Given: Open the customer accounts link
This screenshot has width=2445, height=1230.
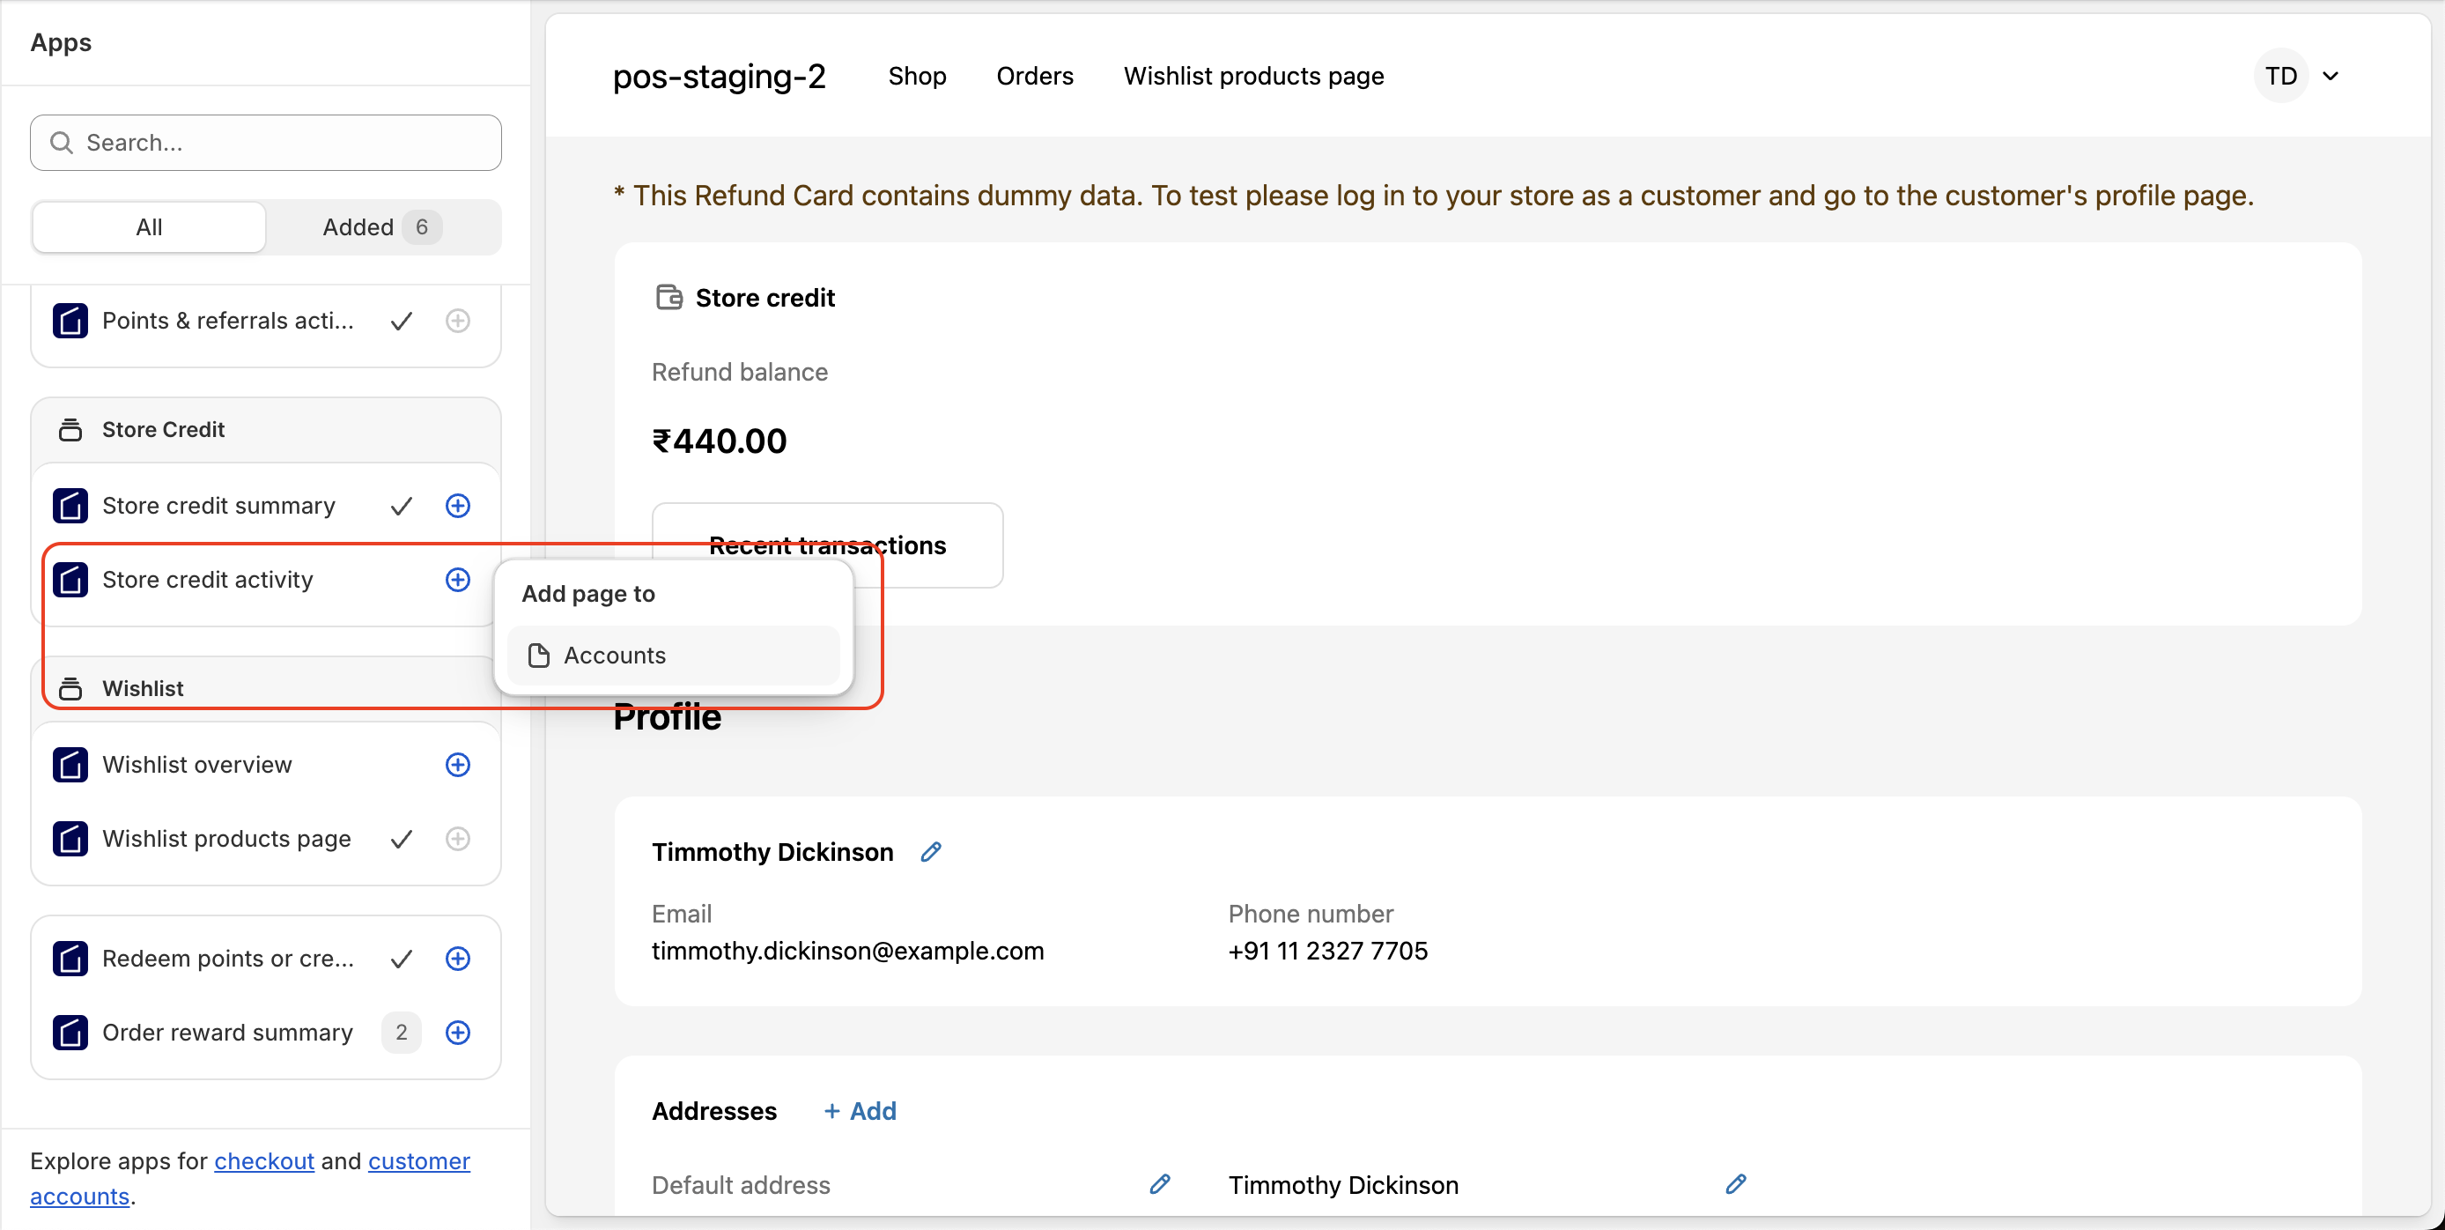Looking at the screenshot, I should [x=418, y=1160].
